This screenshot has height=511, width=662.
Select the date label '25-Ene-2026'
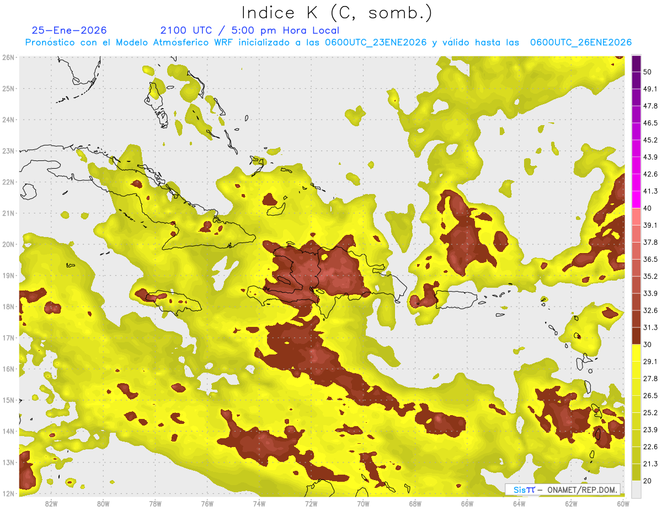pos(70,30)
